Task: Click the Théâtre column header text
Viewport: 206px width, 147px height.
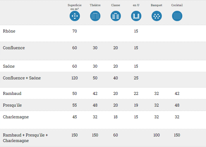Action: coord(95,5)
